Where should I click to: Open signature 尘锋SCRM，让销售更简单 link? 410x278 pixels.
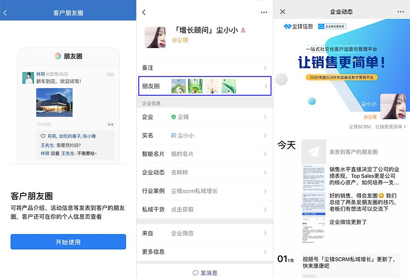click(x=377, y=127)
